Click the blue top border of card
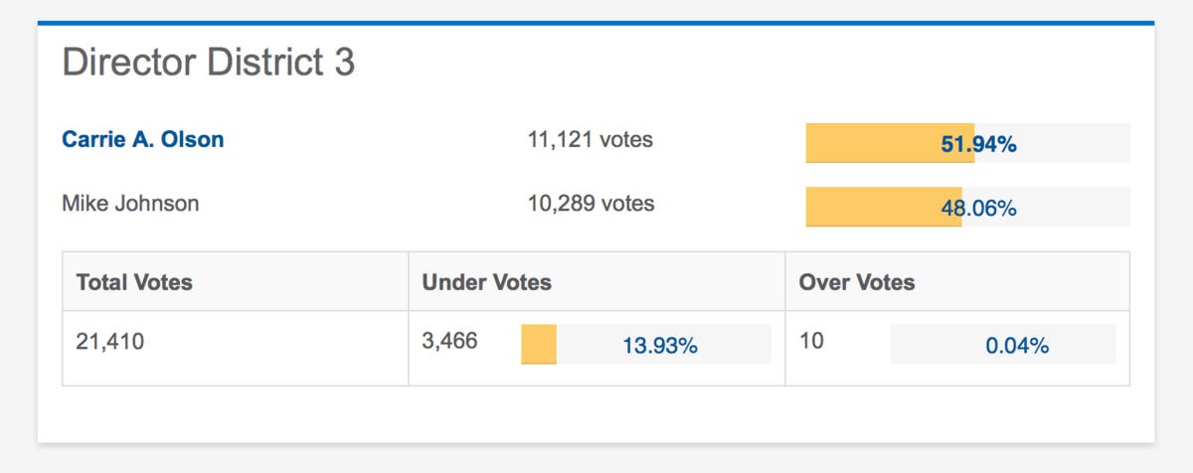Viewport: 1193px width, 473px height. (x=596, y=23)
